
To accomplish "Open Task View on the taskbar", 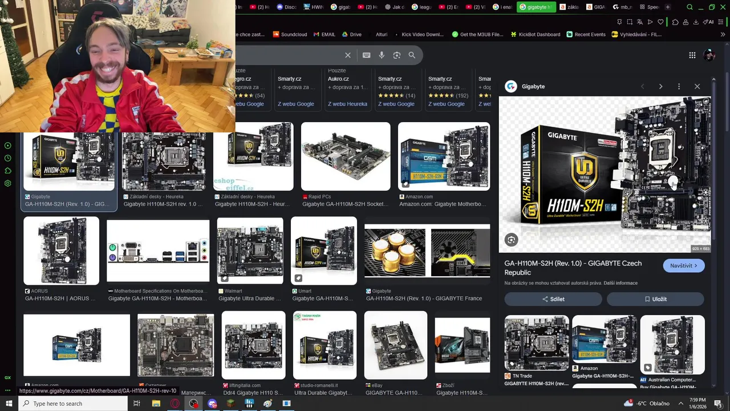I will pyautogui.click(x=137, y=404).
